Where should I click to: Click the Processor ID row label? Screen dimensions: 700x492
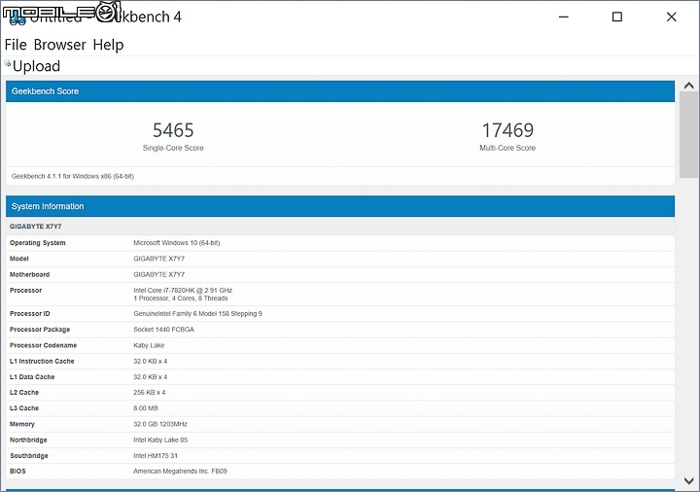[x=30, y=313]
